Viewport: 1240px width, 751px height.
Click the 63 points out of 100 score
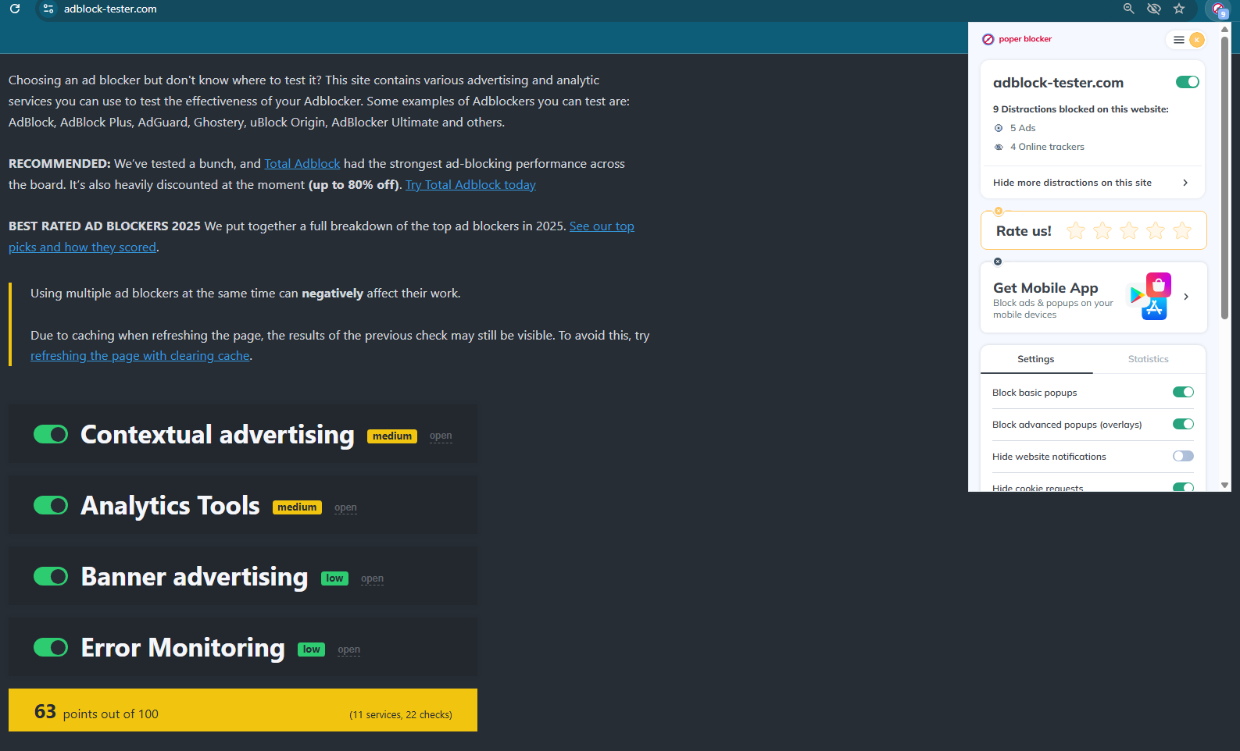coord(96,712)
